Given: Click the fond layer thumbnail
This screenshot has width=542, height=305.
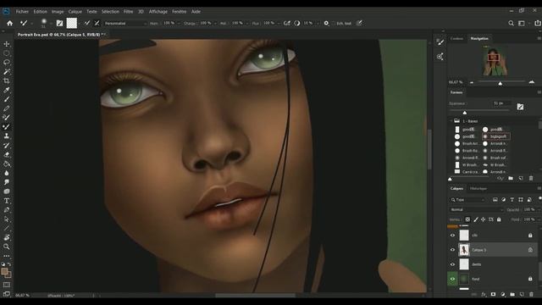Looking at the screenshot, I should pos(464,279).
